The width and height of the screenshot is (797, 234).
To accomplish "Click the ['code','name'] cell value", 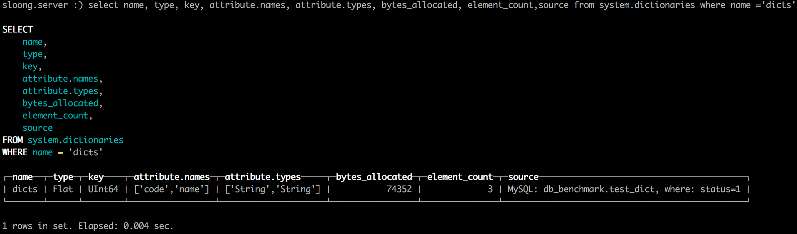I will pyautogui.click(x=172, y=189).
